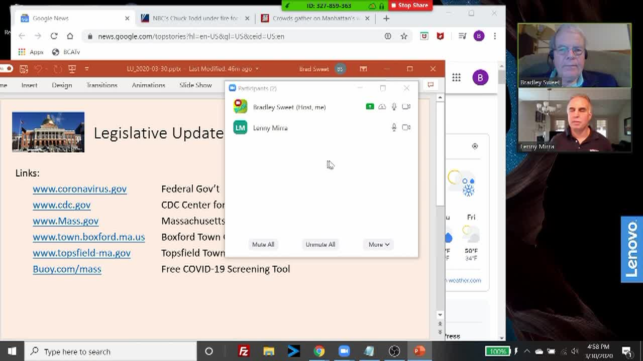
Task: Expand the Last Modified file dropdown
Action: (257, 69)
